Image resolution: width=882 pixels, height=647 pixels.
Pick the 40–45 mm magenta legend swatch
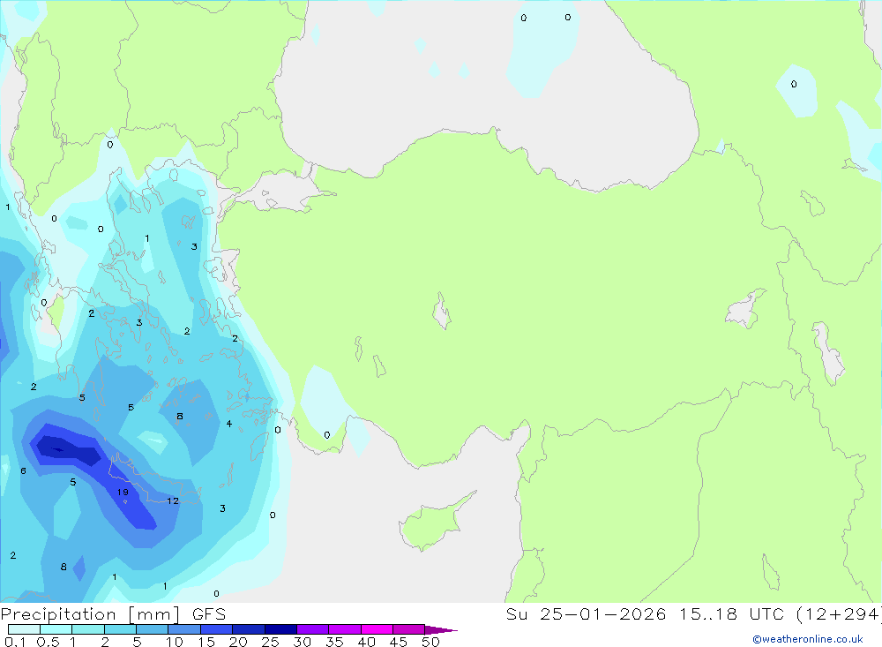tap(377, 629)
